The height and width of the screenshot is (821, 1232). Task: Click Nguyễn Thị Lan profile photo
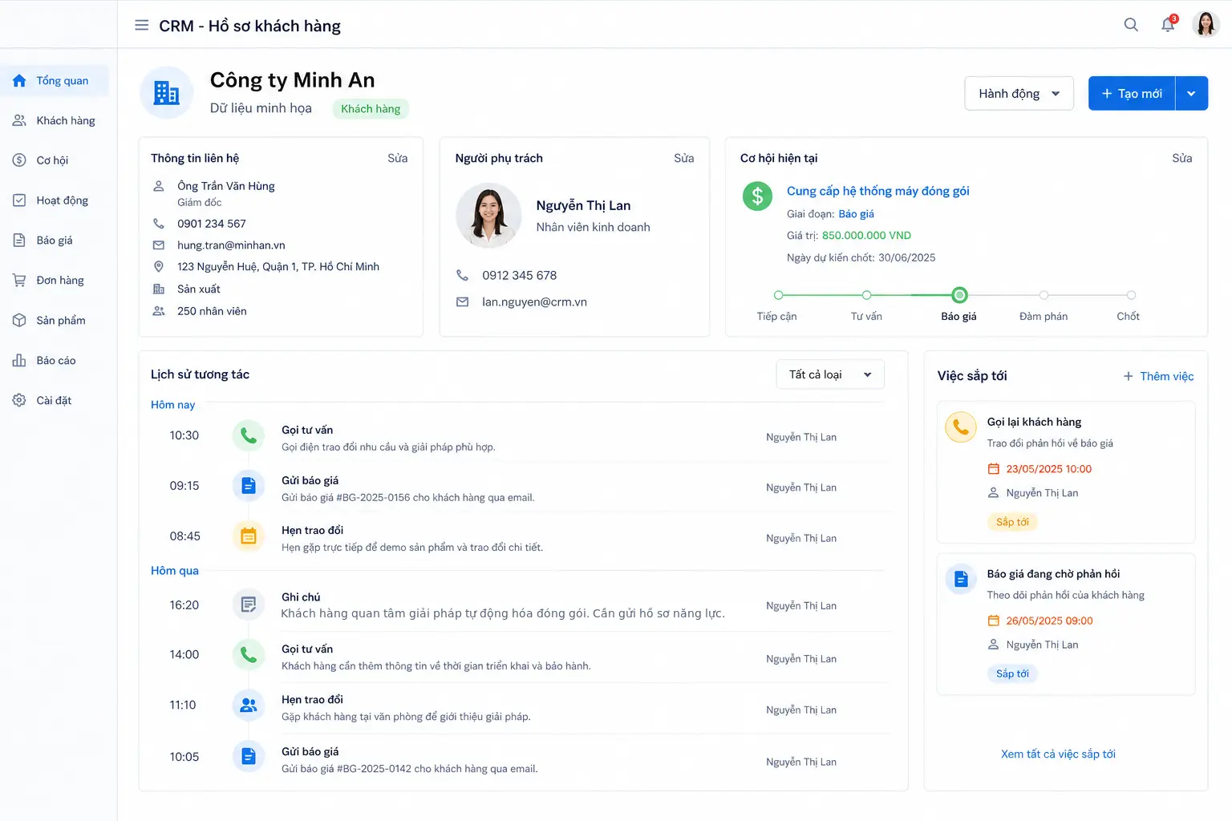(488, 216)
